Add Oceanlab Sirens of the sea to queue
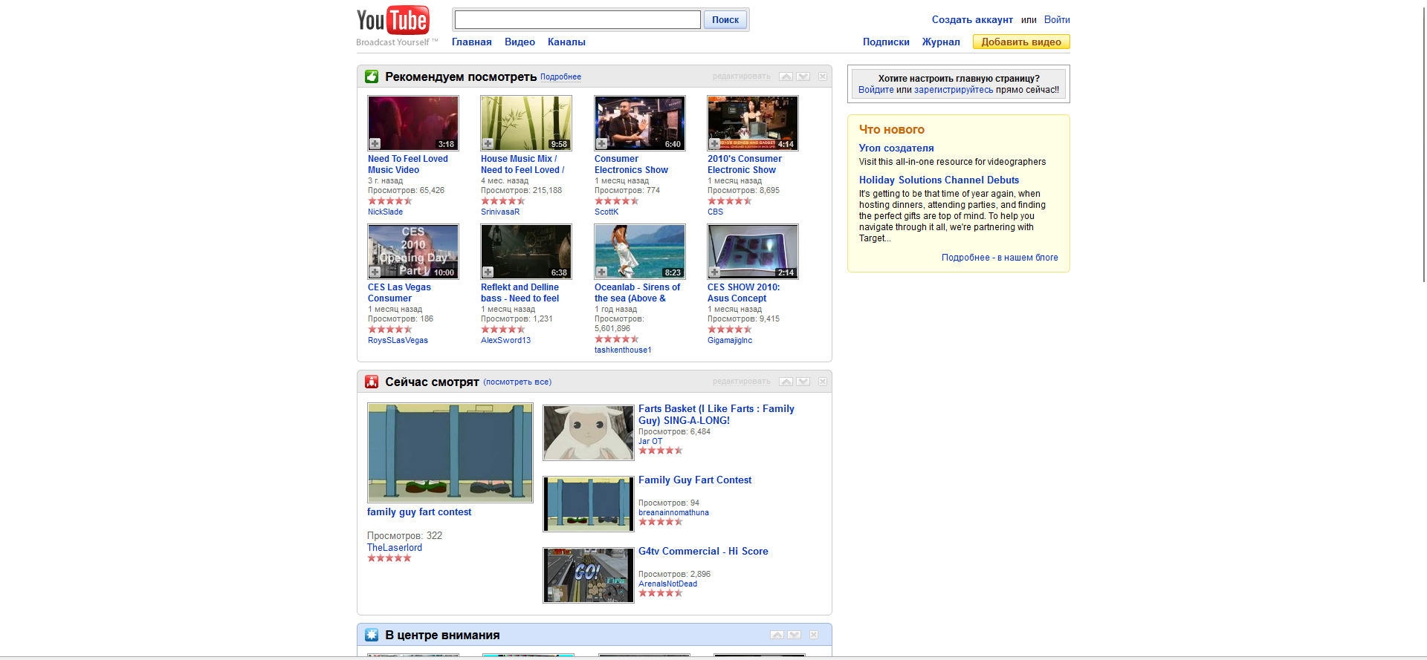Viewport: 1427px width, 660px height. (x=602, y=272)
